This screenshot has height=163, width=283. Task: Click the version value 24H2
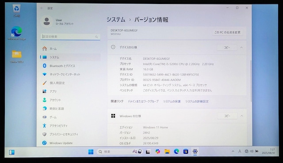(146, 133)
